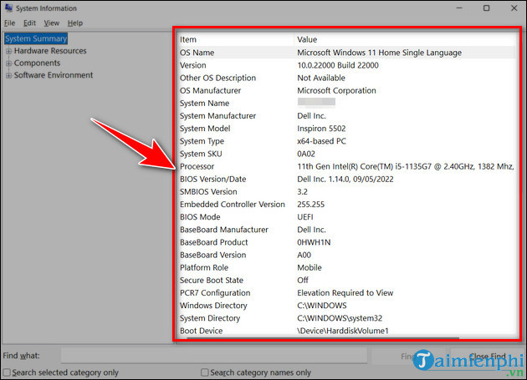Maximize the System Information window
The width and height of the screenshot is (527, 380).
point(487,8)
